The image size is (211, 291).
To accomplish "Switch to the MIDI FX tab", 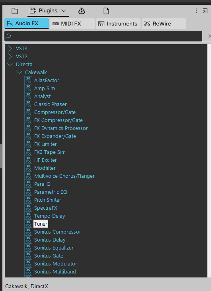I will click(72, 24).
